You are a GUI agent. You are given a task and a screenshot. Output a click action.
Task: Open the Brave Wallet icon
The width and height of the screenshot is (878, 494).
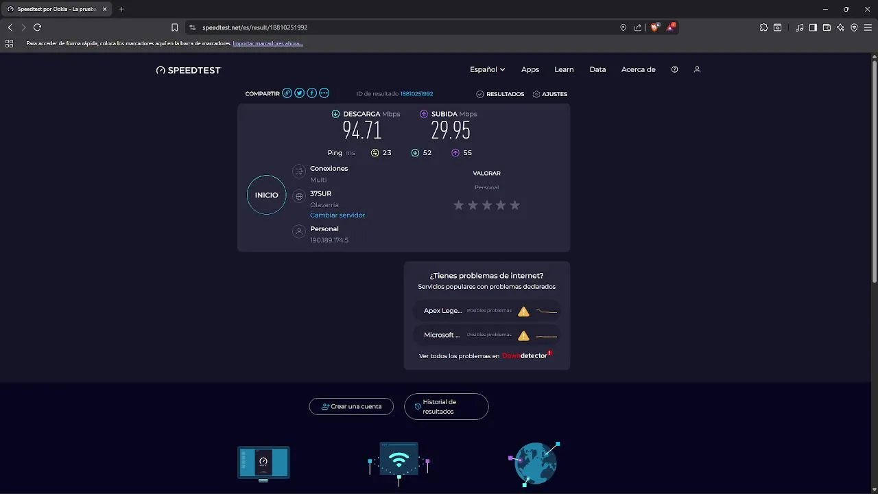point(827,27)
